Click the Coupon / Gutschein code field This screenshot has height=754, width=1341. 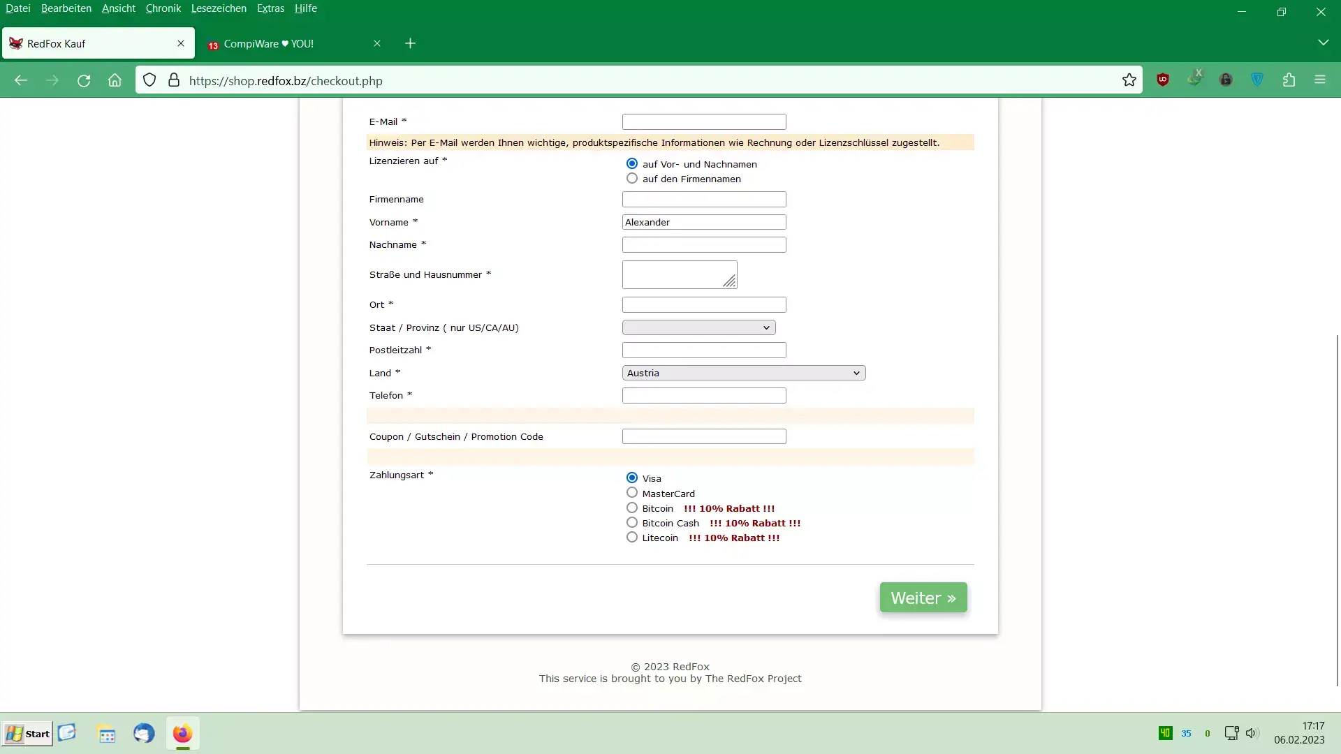click(704, 436)
